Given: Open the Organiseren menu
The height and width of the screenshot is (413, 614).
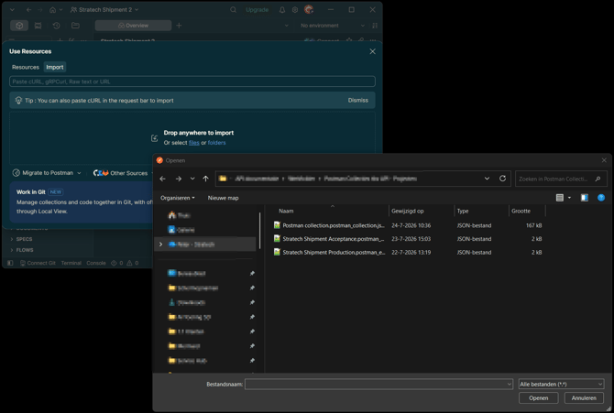Looking at the screenshot, I should (178, 198).
